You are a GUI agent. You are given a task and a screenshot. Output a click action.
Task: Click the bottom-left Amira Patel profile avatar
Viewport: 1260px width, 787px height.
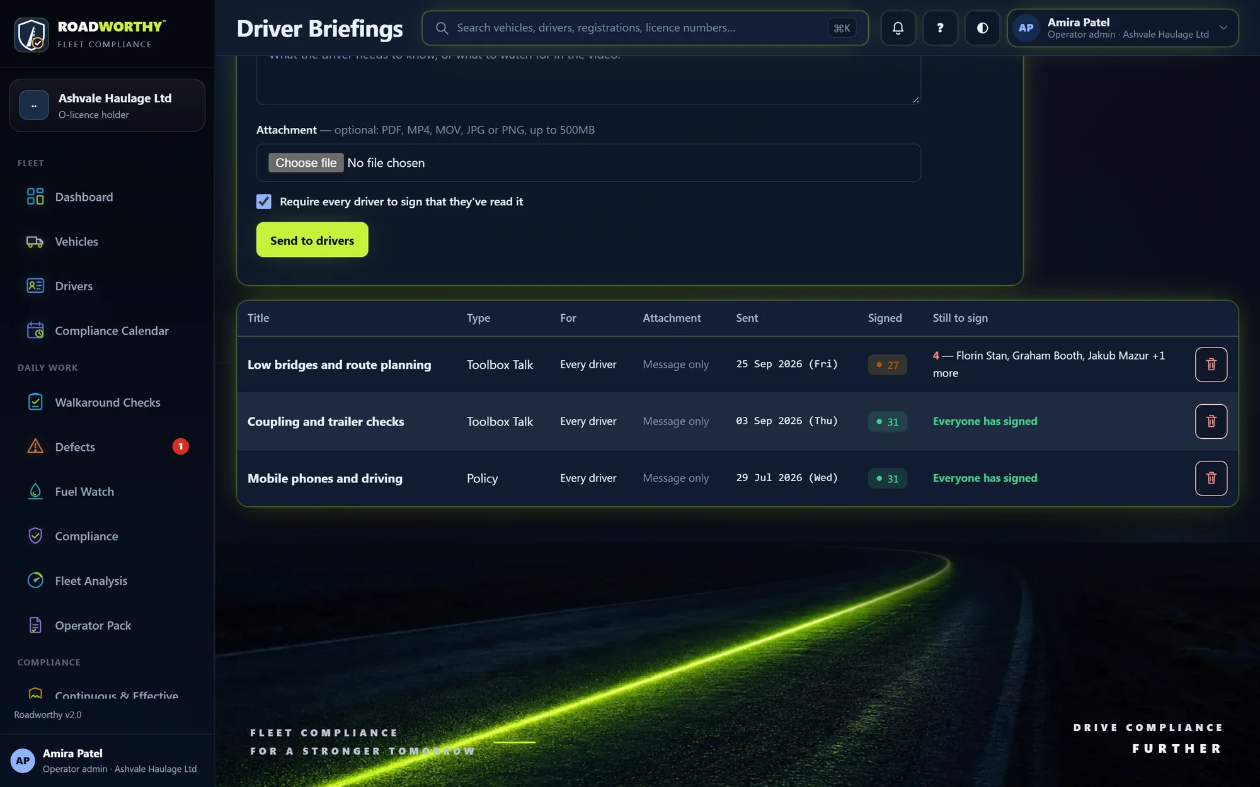[x=23, y=761]
